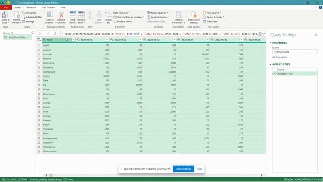Open the Help icon at top right
The width and height of the screenshot is (323, 182).
pos(320,7)
